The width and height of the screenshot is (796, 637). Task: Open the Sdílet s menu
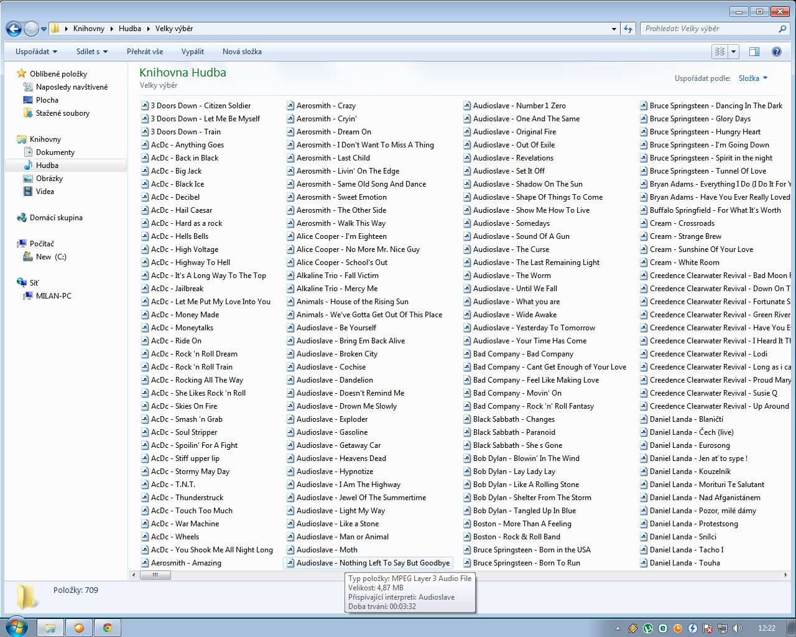coord(92,52)
